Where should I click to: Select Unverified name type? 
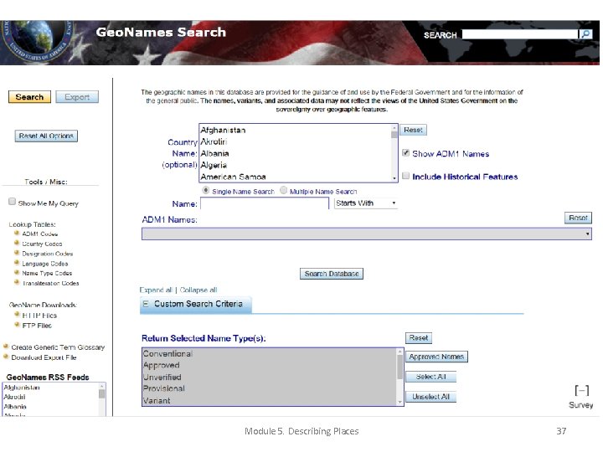pyautogui.click(x=269, y=377)
